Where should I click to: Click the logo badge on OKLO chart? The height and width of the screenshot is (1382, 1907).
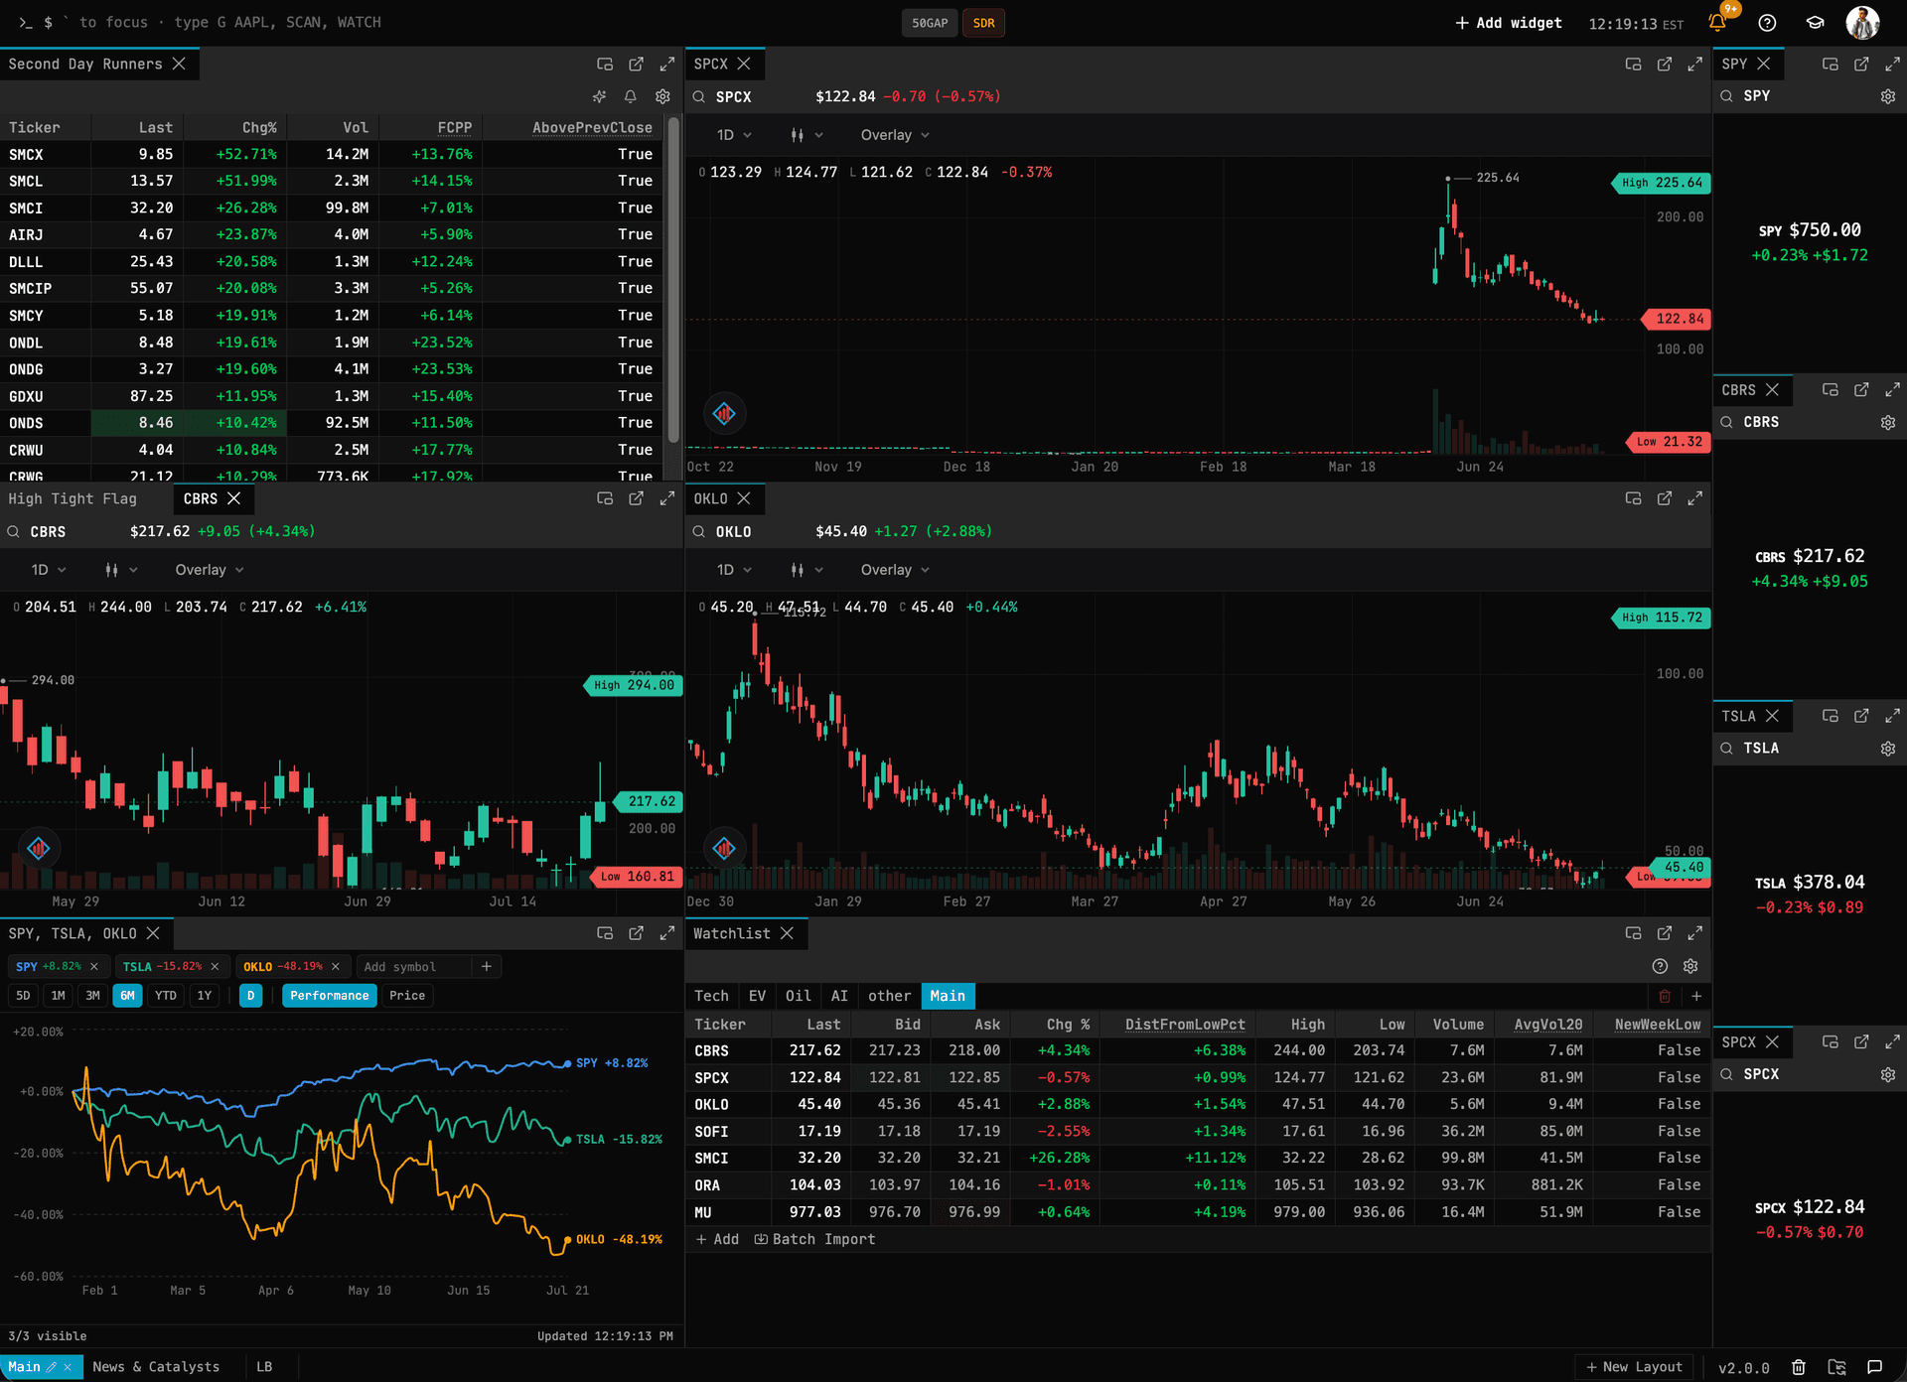tap(724, 848)
